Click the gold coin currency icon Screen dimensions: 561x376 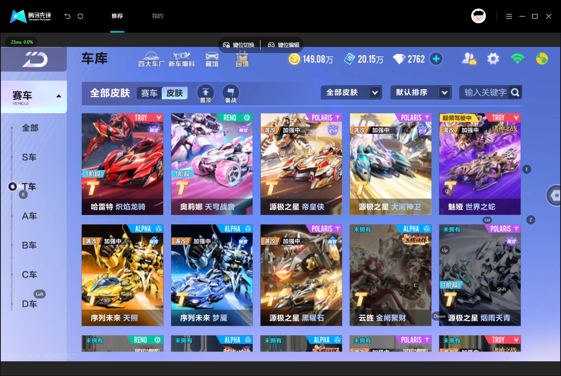click(294, 59)
